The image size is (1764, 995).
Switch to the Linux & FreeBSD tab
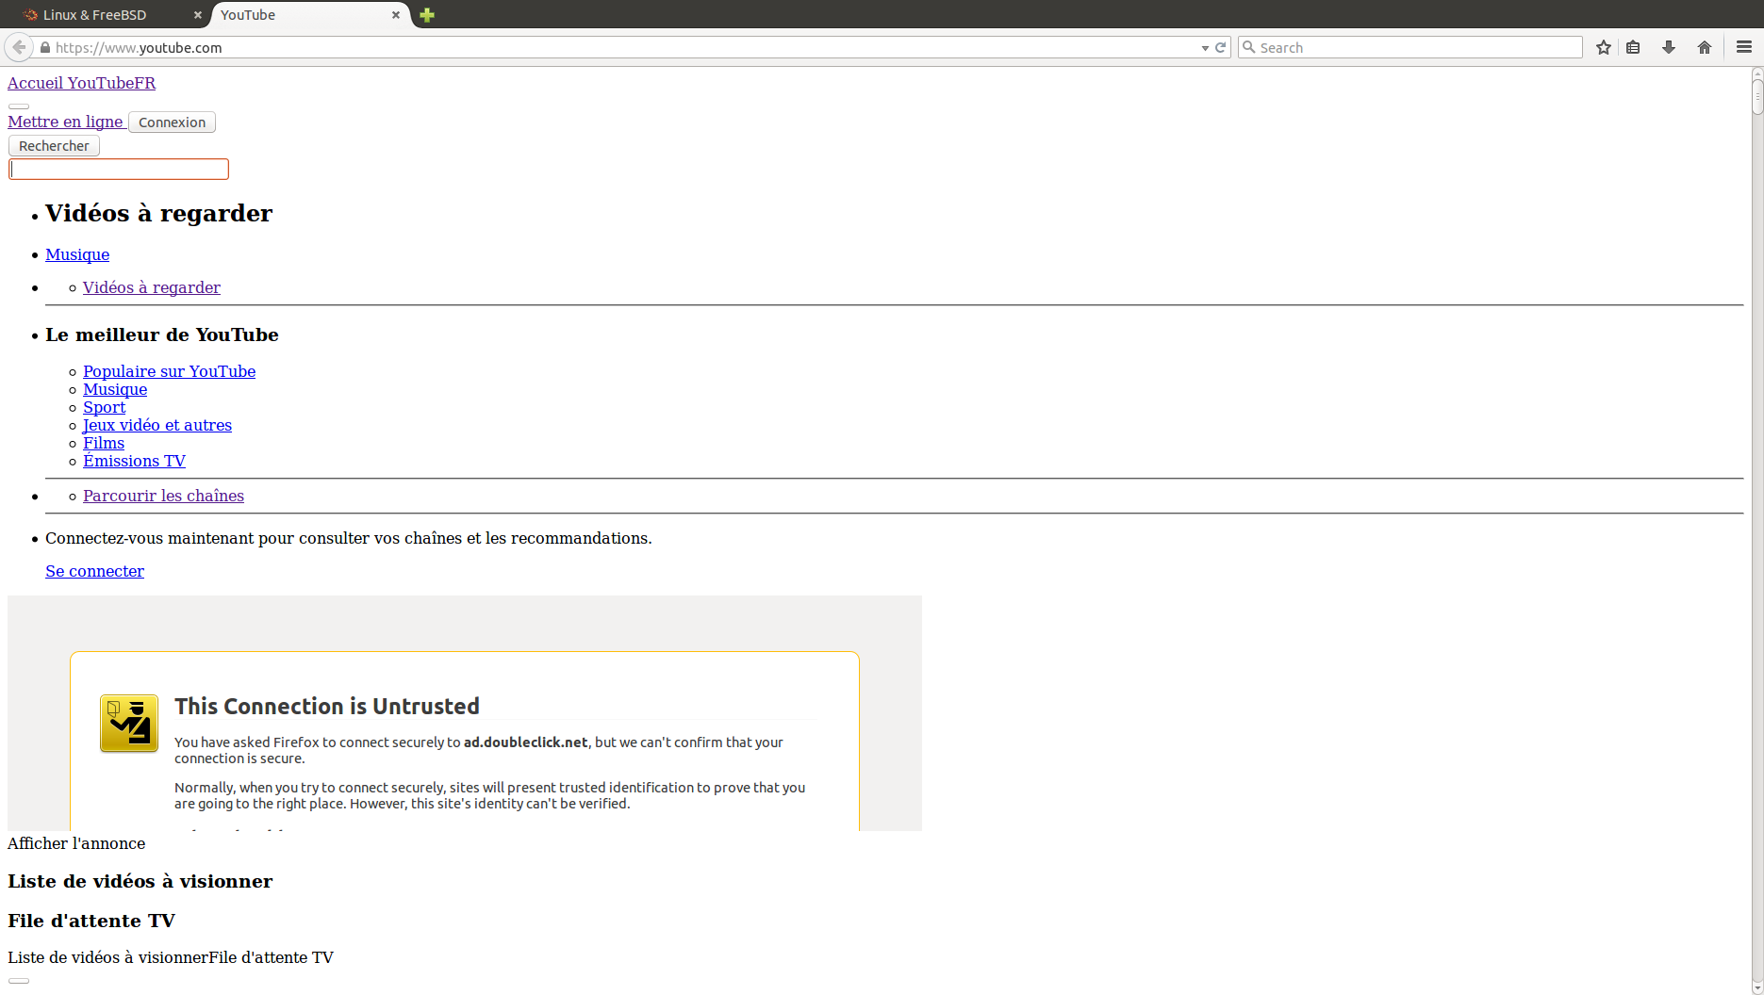(94, 14)
